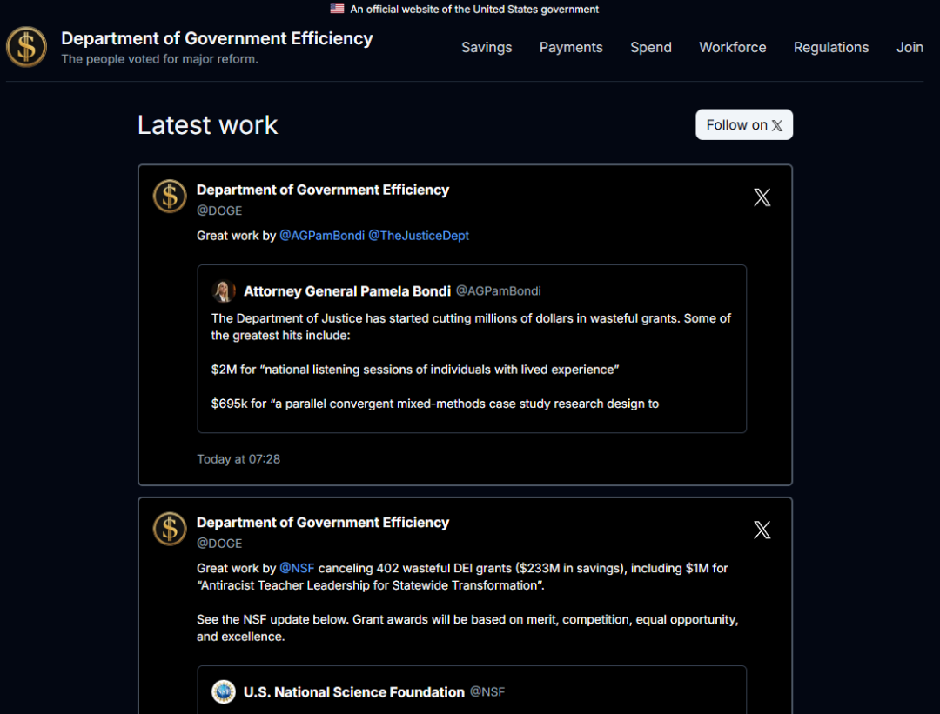Screen dimensions: 940x714
Task: Click first post's Department of Government Efficiency name
Action: point(323,190)
